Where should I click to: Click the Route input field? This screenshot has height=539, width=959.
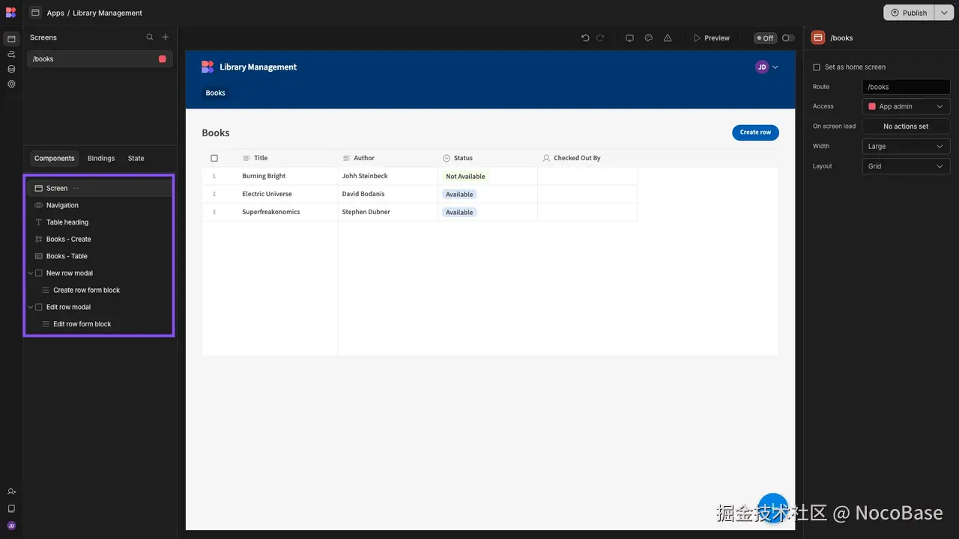(x=906, y=87)
